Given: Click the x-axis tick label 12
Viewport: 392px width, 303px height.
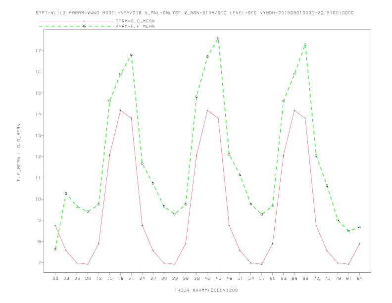Looking at the screenshot, I should click(x=99, y=278).
